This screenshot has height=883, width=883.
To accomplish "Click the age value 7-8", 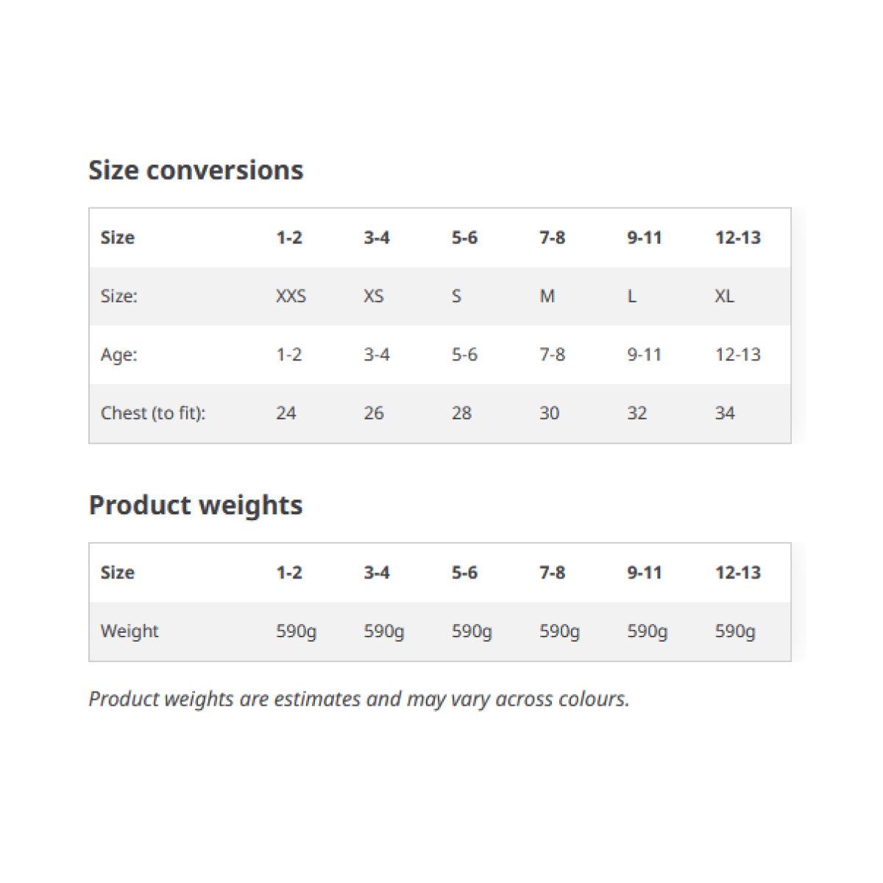I will tap(552, 355).
